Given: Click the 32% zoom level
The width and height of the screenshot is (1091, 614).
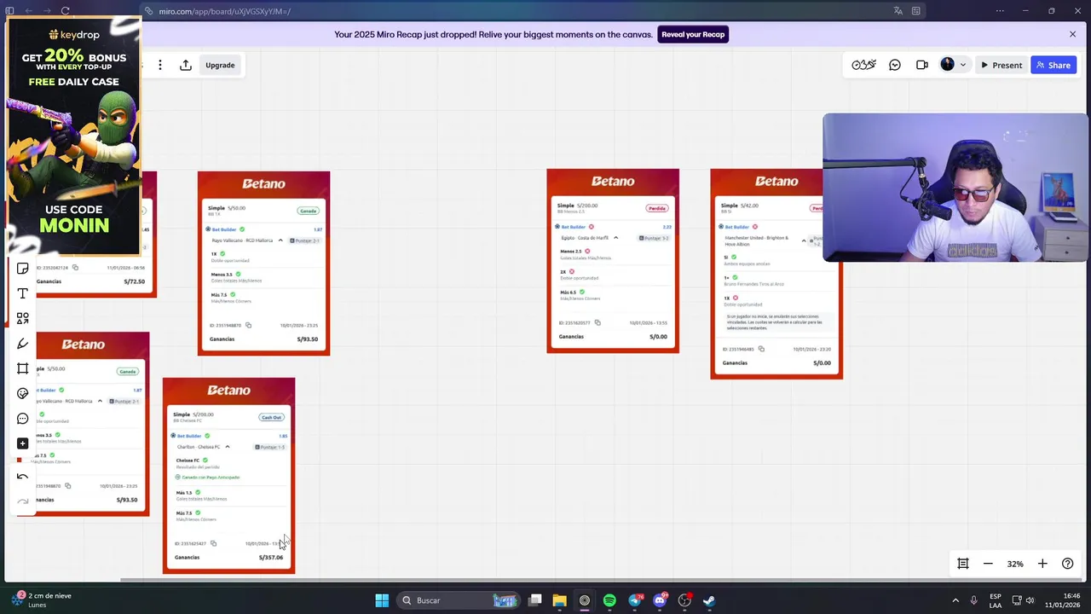Looking at the screenshot, I should (1015, 564).
